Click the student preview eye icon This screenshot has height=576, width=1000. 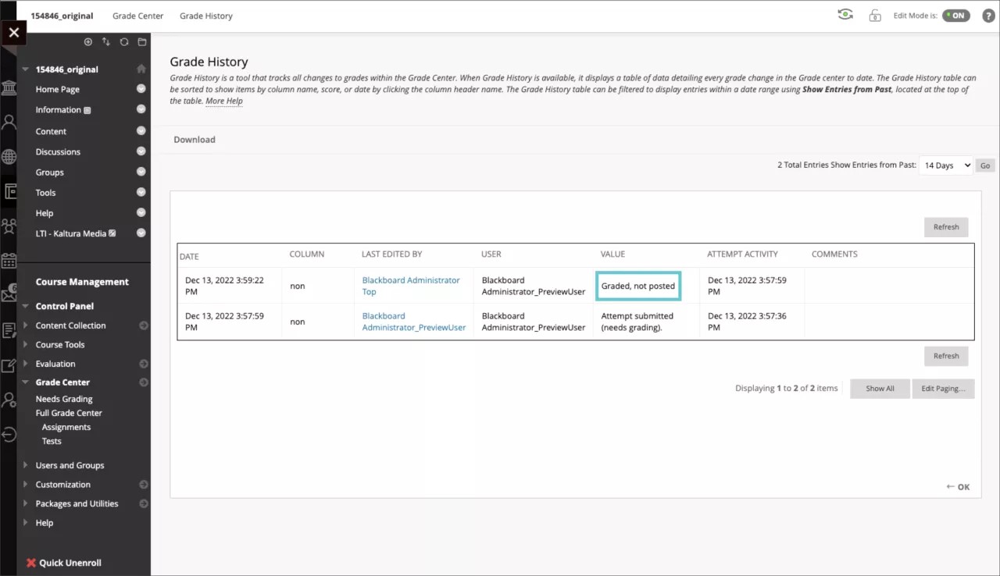[x=845, y=15]
